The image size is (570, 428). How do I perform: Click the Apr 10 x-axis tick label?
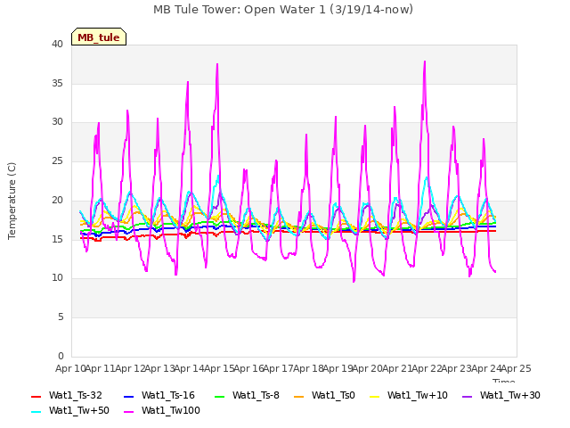click(70, 368)
